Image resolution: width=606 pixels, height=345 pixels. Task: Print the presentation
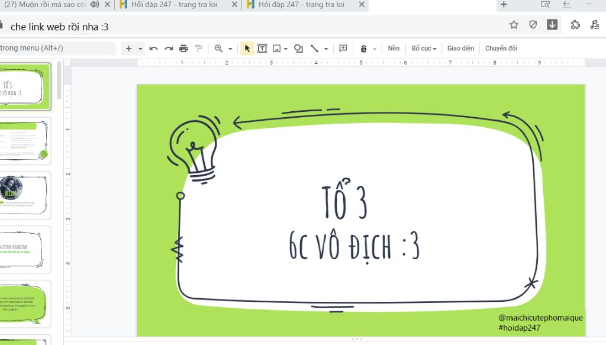click(183, 49)
